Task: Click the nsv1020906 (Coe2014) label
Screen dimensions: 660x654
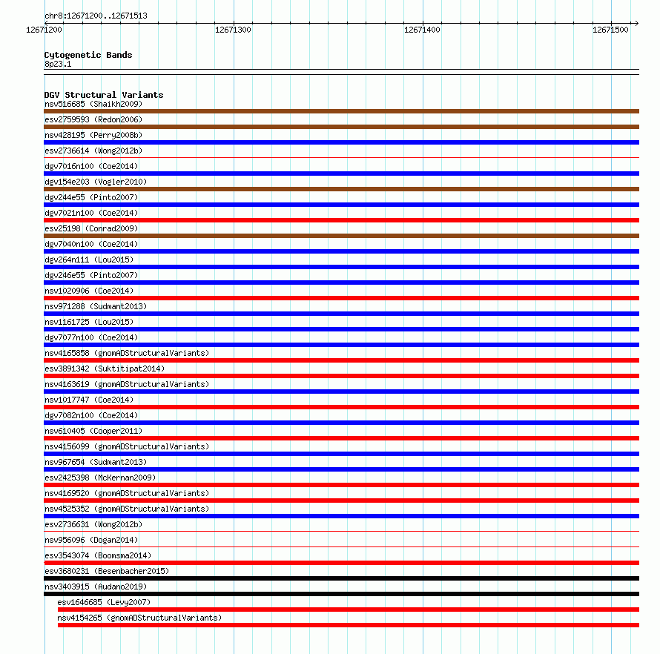Action: click(89, 291)
